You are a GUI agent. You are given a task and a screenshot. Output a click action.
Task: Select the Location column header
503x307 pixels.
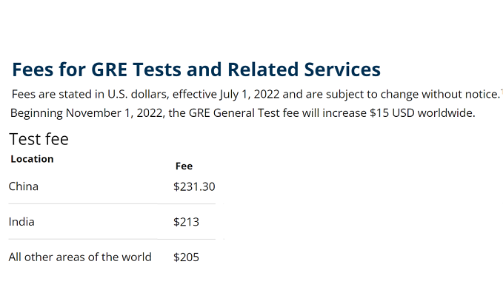click(32, 159)
